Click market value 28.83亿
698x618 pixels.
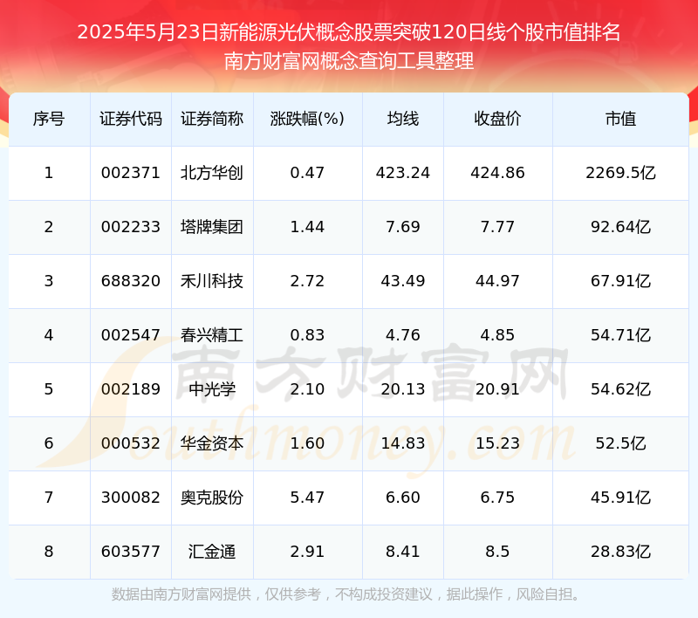click(620, 551)
